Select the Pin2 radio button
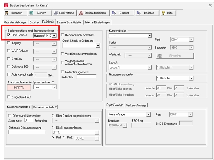Image resolution: width=214 pixels, height=160 pixels. [x=65, y=137]
